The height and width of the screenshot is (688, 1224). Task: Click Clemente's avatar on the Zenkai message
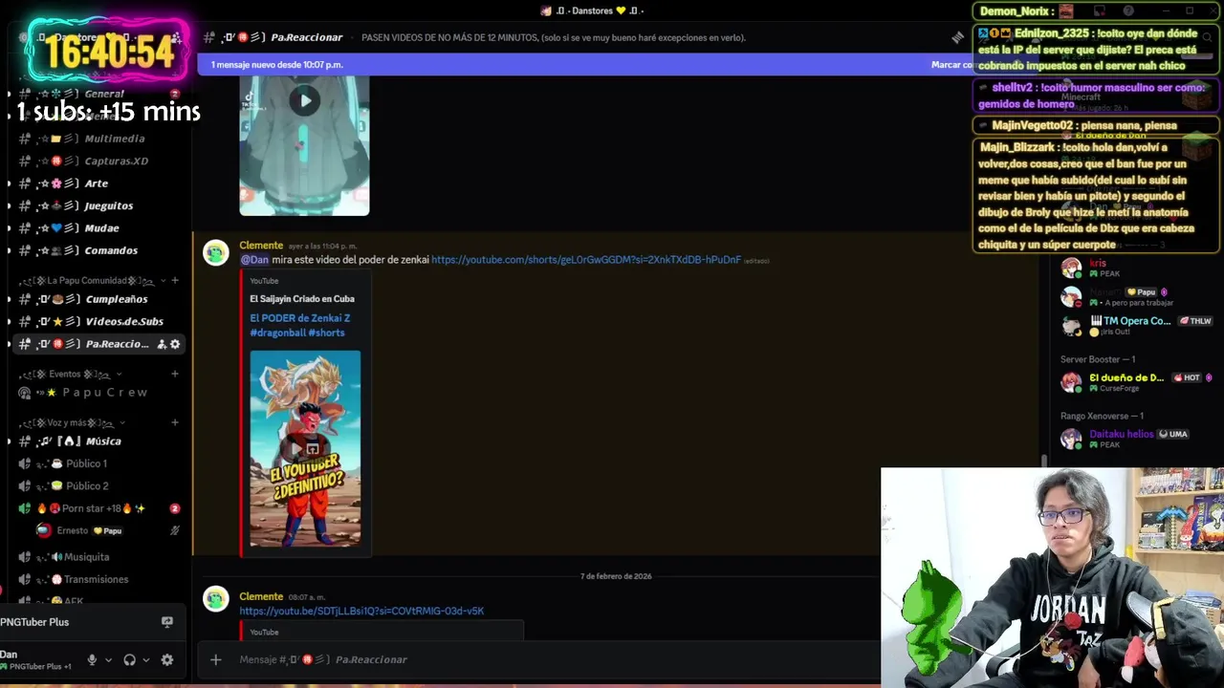pos(216,252)
